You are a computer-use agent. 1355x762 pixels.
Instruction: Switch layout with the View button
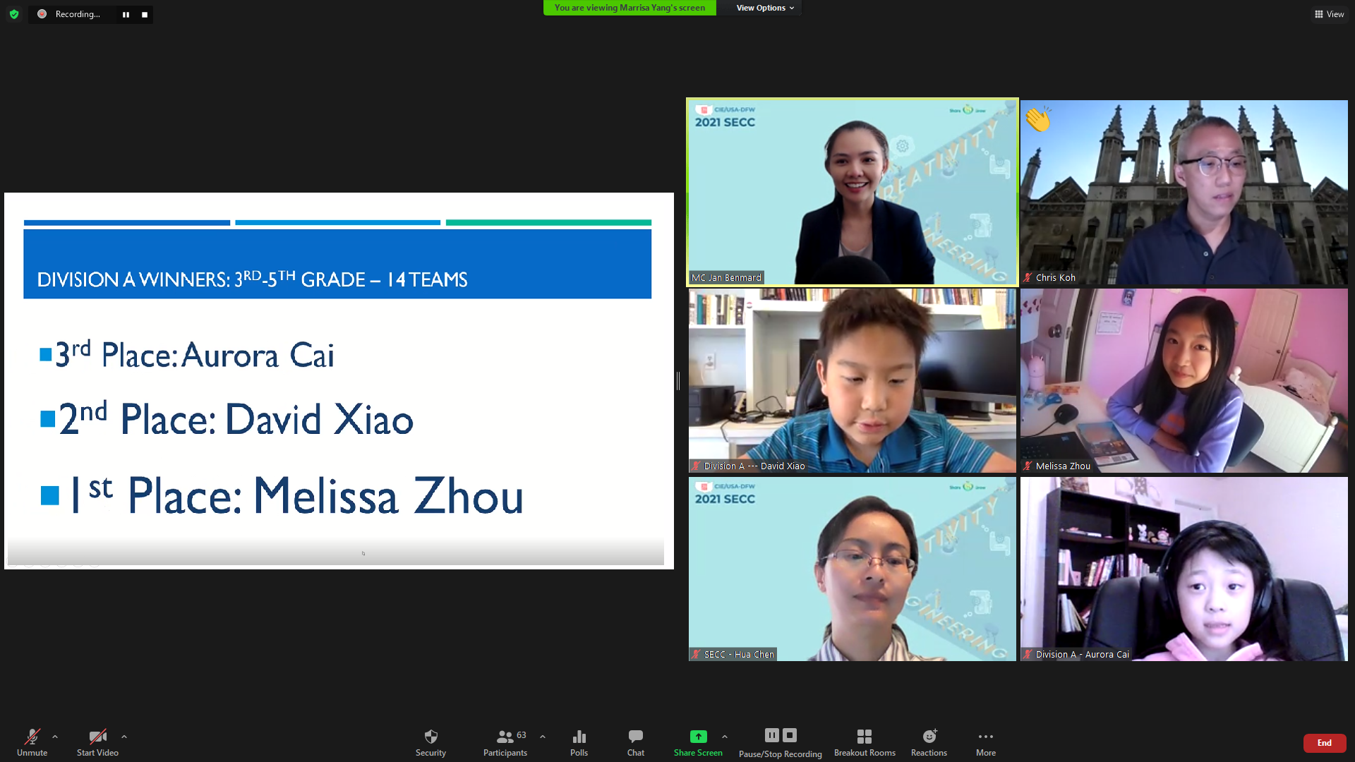[x=1329, y=14]
